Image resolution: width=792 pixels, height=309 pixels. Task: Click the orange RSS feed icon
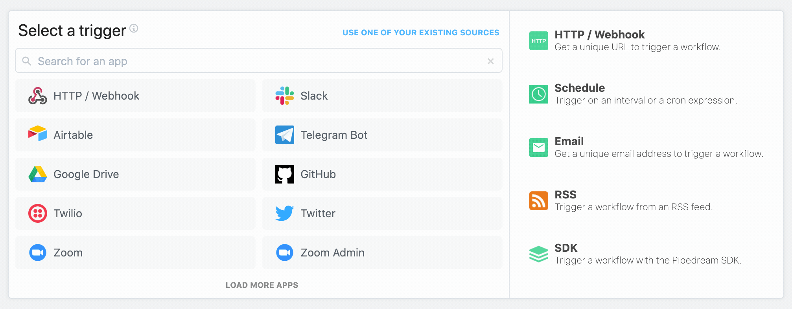[538, 200]
